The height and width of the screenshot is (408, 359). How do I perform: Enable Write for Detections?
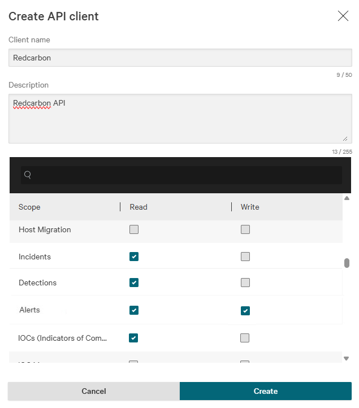coord(245,283)
